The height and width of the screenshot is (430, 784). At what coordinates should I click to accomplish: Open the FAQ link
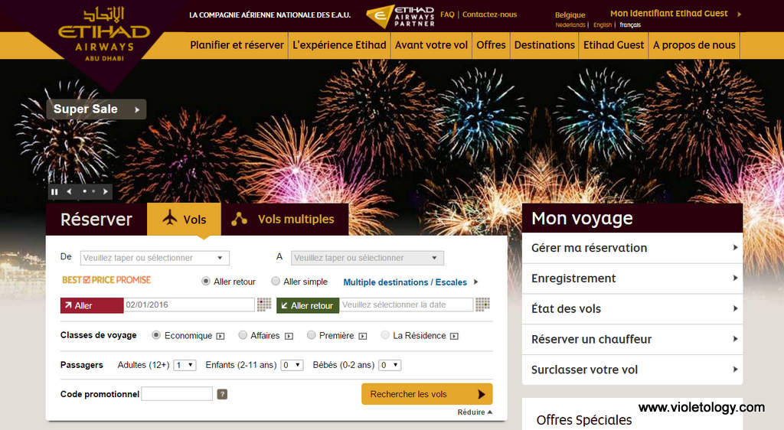447,15
